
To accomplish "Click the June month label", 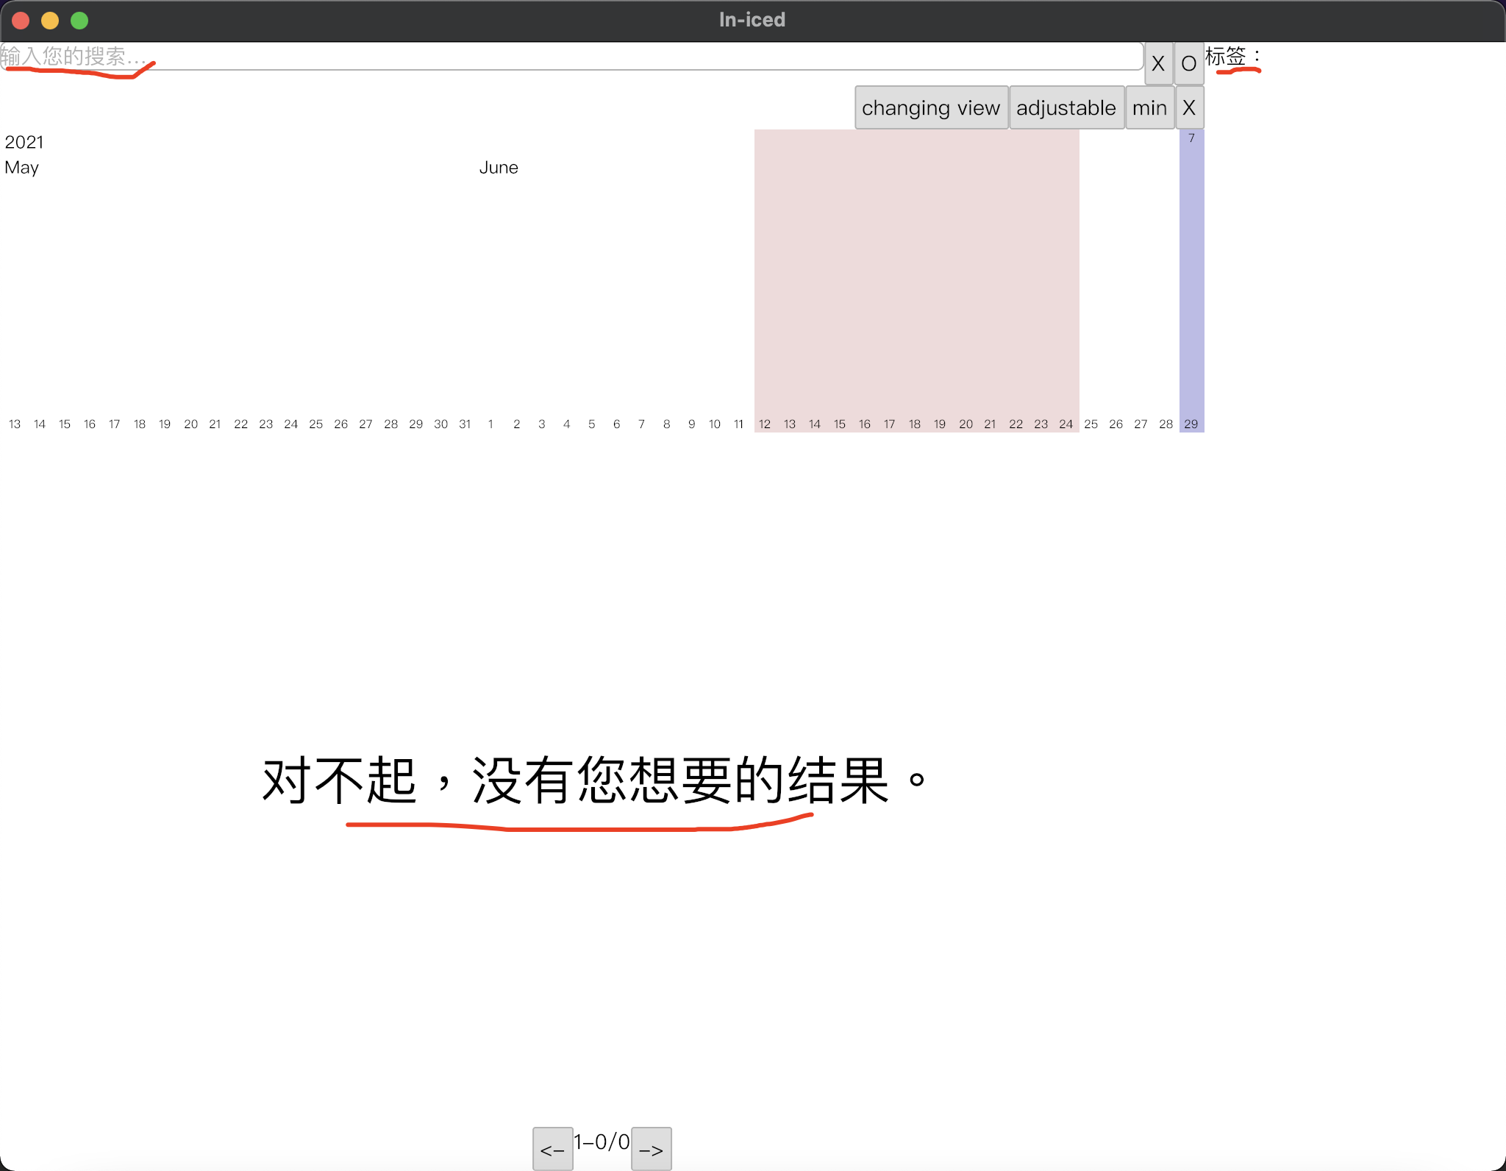I will 499,168.
